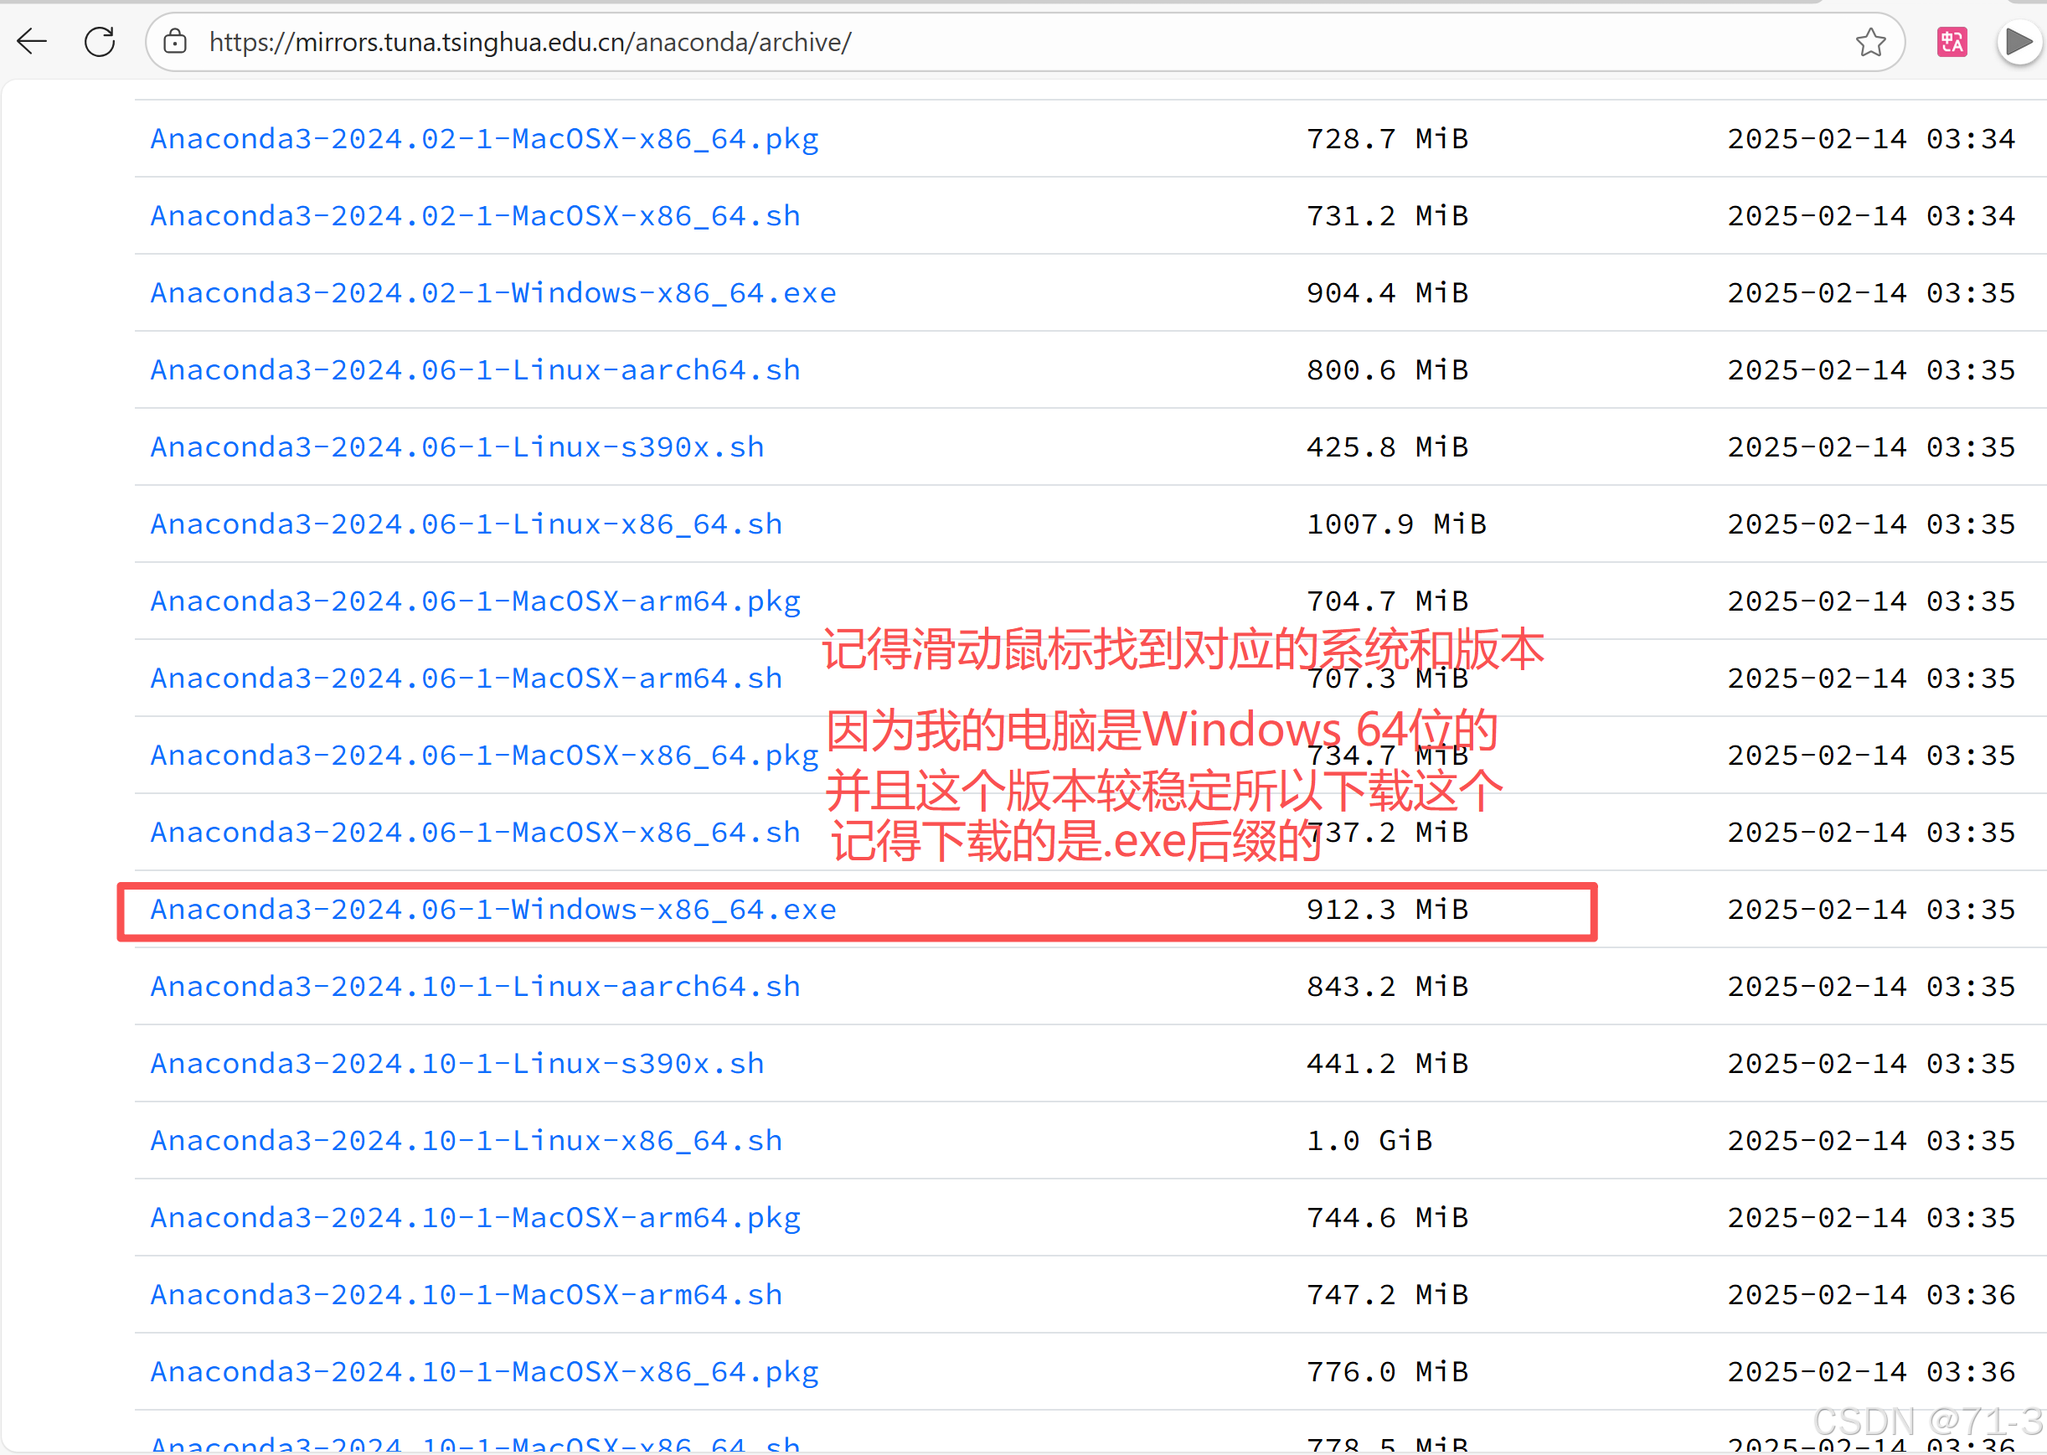Click the date in the 704.7 MiB row

[x=1871, y=601]
